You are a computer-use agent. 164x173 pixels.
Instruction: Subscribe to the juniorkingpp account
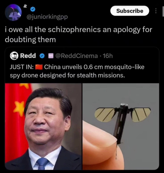[130, 11]
